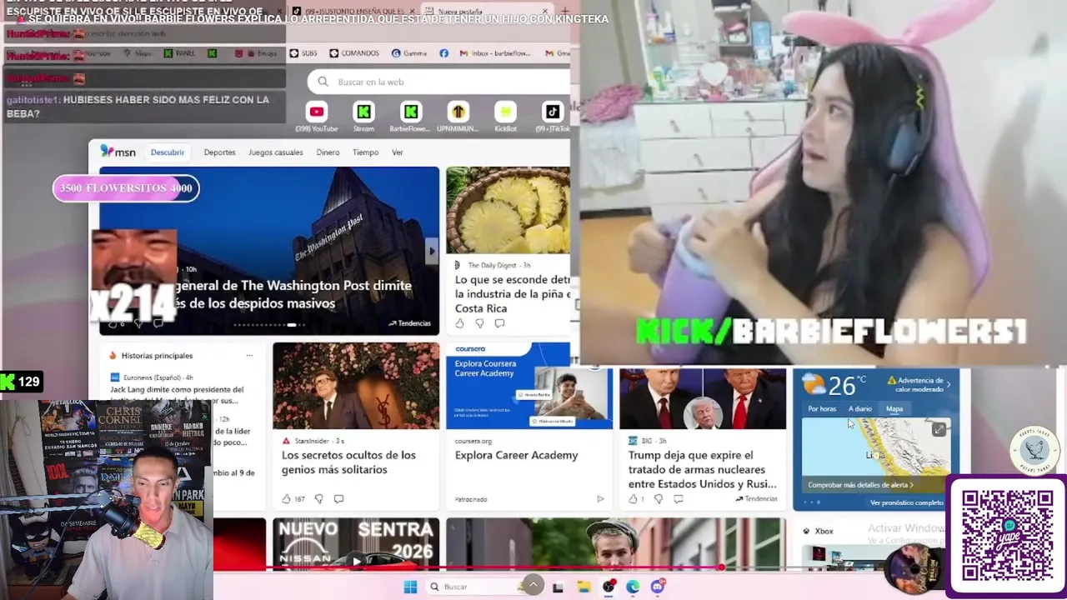Click the video progress bar red handle
Viewport: 1067px width, 600px height.
[721, 567]
